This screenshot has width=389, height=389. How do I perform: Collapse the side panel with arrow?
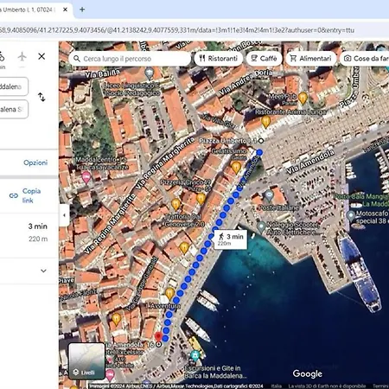coord(64,215)
